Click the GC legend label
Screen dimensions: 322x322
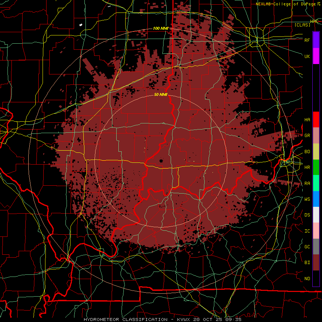click(307, 247)
